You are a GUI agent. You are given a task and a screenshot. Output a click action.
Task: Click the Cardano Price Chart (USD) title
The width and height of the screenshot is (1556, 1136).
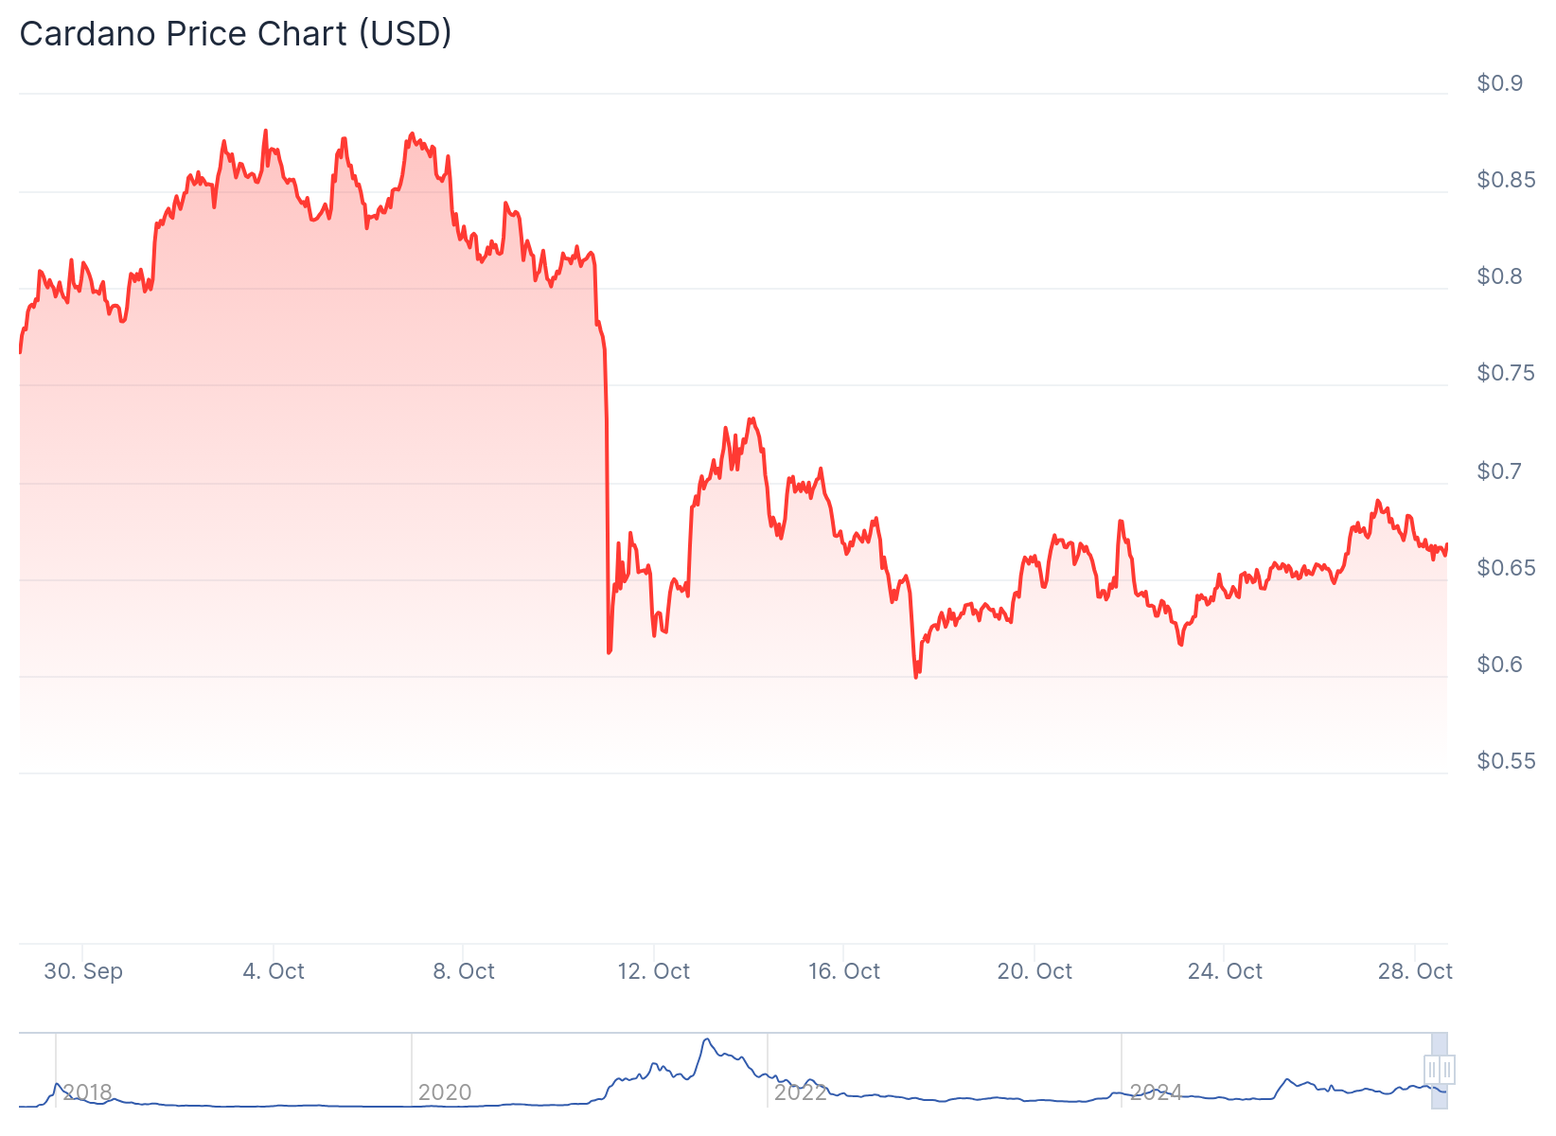[236, 34]
